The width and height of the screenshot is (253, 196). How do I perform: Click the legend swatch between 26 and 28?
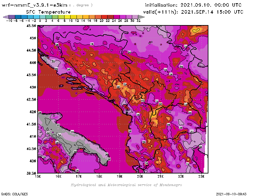coord(123,17)
